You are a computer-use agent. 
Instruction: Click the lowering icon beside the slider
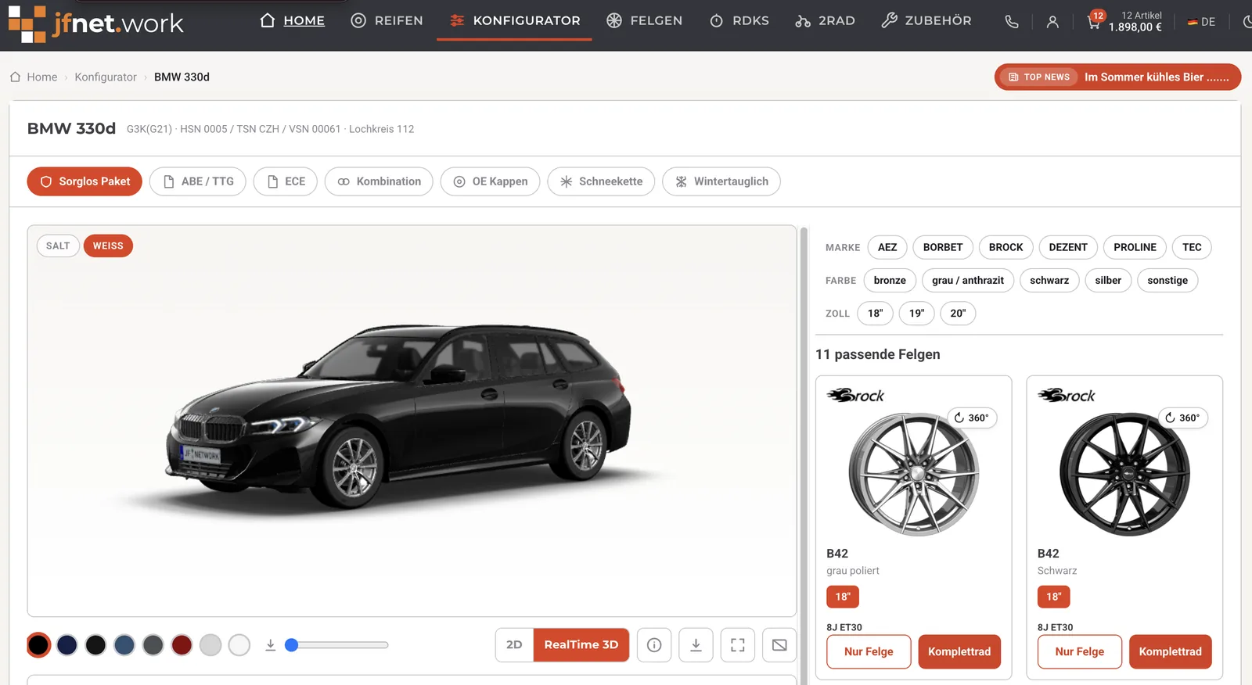tap(270, 645)
